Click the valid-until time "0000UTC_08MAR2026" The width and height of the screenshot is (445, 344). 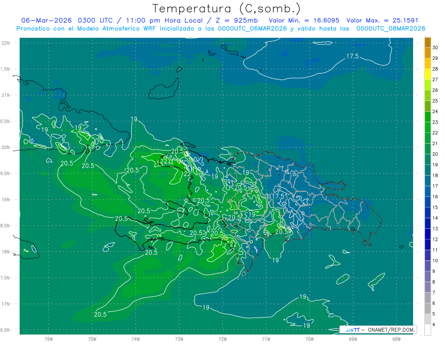point(390,29)
